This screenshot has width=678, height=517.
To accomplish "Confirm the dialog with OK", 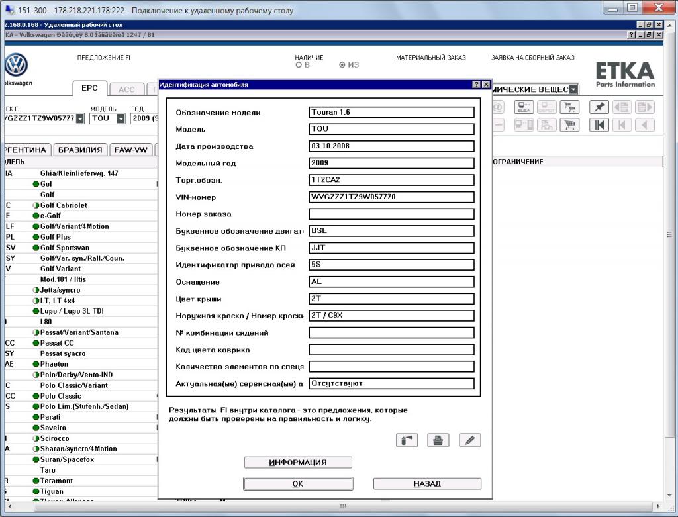I will click(298, 484).
